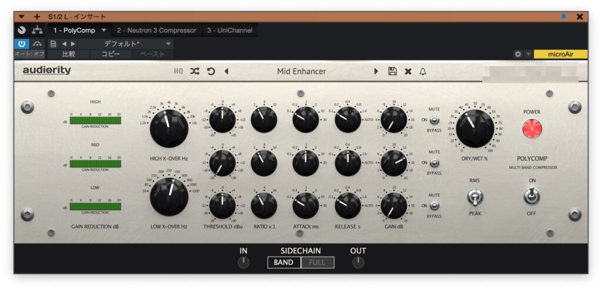Click the notification bell icon
This screenshot has height=290, width=602.
click(423, 71)
